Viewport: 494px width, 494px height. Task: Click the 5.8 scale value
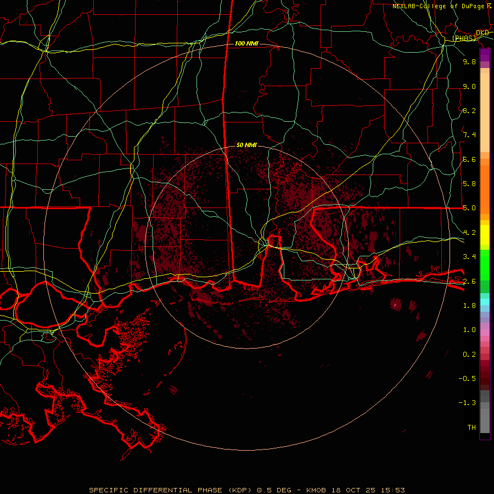(x=469, y=184)
